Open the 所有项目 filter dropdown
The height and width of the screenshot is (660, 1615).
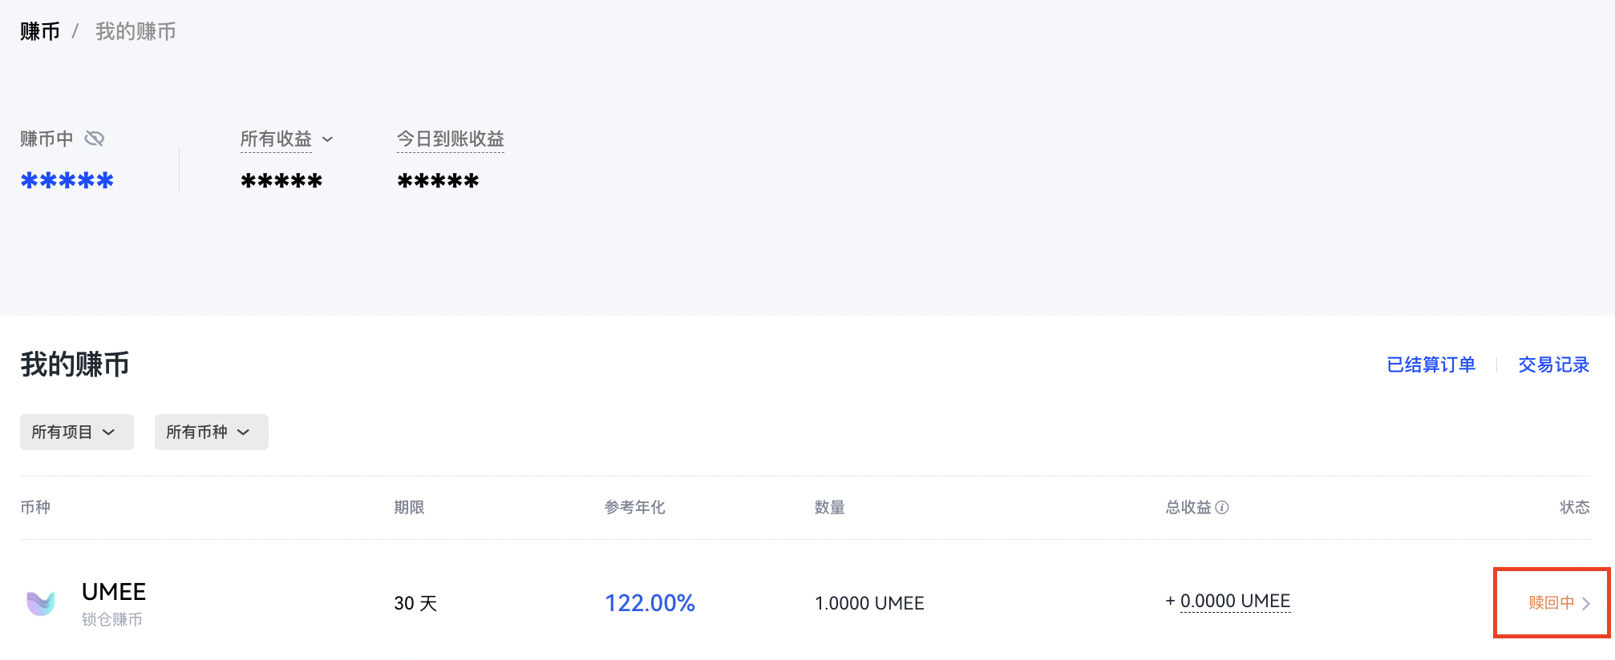pos(76,433)
